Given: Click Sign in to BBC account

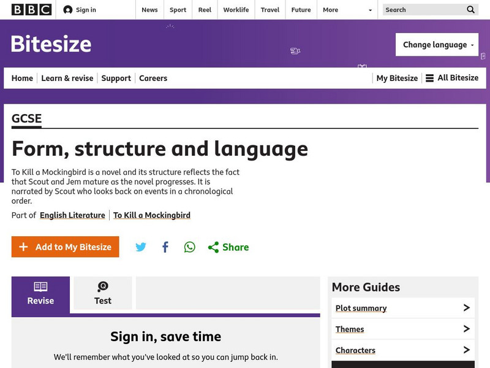Looking at the screenshot, I should click(80, 10).
